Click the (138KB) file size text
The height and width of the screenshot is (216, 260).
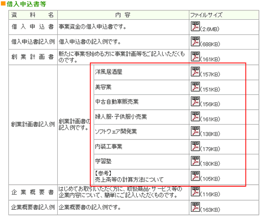(210, 134)
